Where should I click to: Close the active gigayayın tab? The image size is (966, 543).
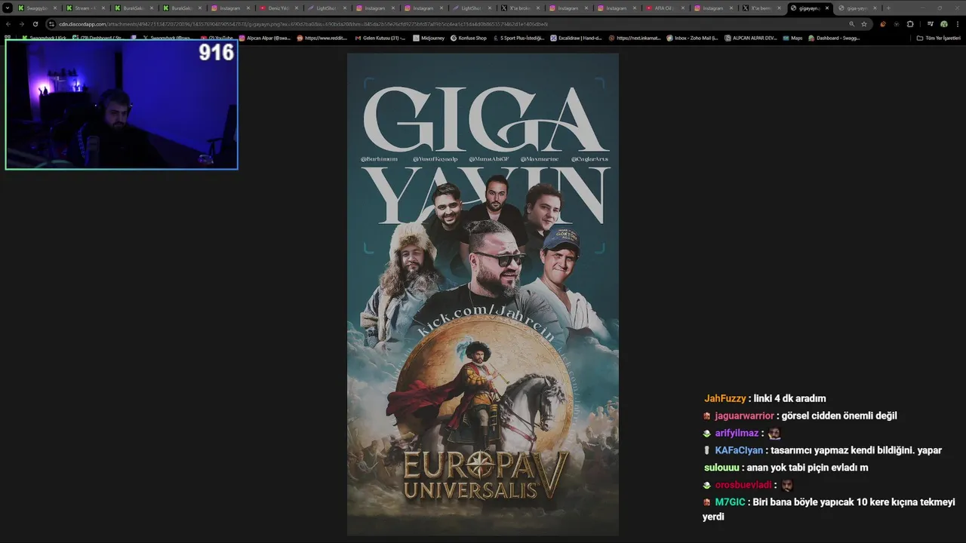point(827,8)
